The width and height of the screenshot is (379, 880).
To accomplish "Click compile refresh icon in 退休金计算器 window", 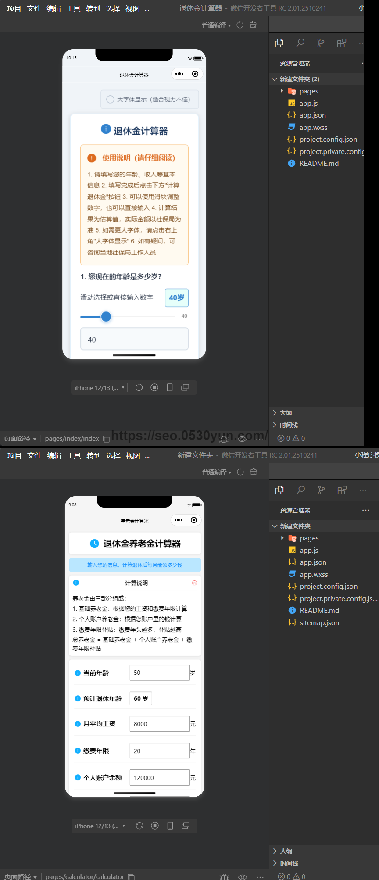I will pyautogui.click(x=240, y=25).
